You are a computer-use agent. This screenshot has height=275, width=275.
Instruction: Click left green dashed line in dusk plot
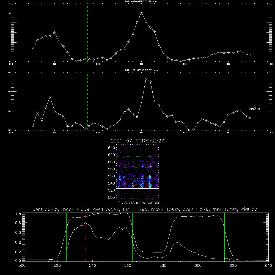[87, 101]
